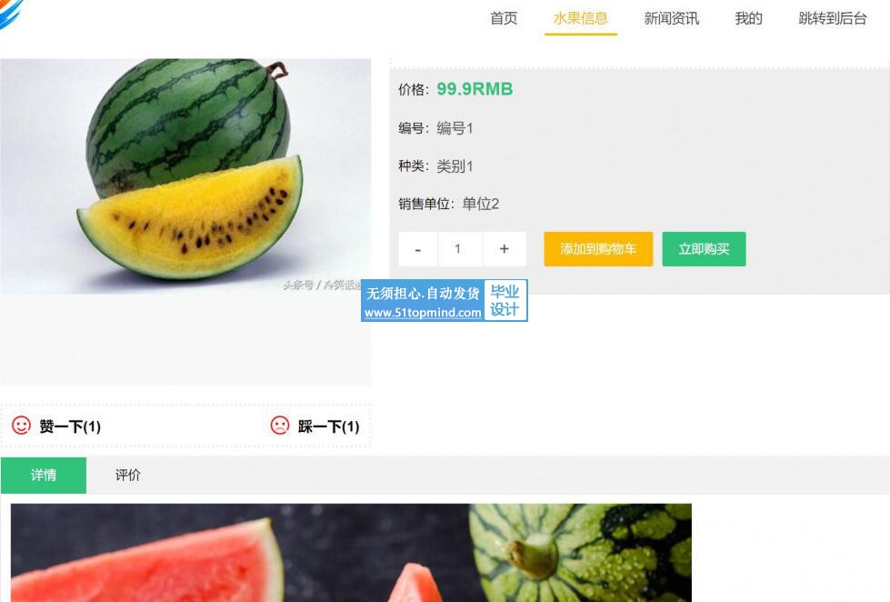The height and width of the screenshot is (602, 890).
Task: Open the 水果信息 menu item
Action: [x=581, y=18]
